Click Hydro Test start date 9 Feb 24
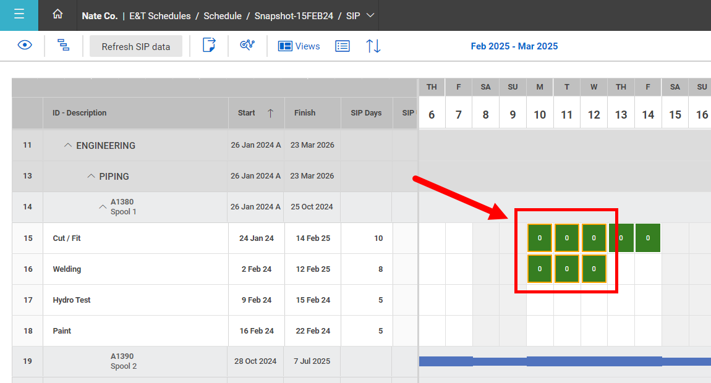 [x=257, y=300]
